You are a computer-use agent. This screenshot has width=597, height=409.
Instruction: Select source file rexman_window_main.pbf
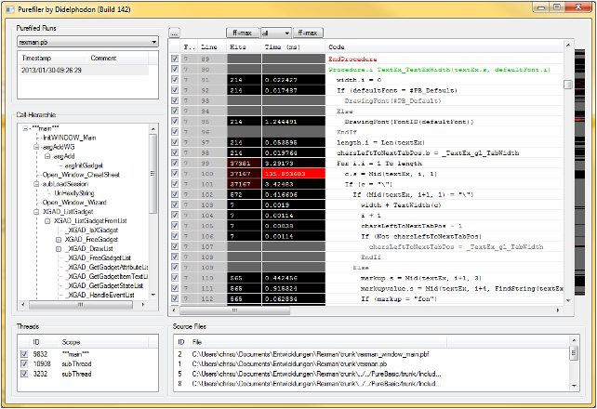(x=311, y=354)
